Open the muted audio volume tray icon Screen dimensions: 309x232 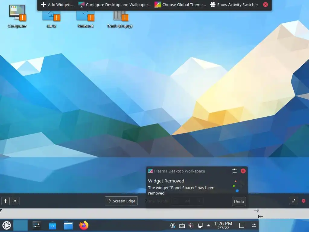[191, 225]
